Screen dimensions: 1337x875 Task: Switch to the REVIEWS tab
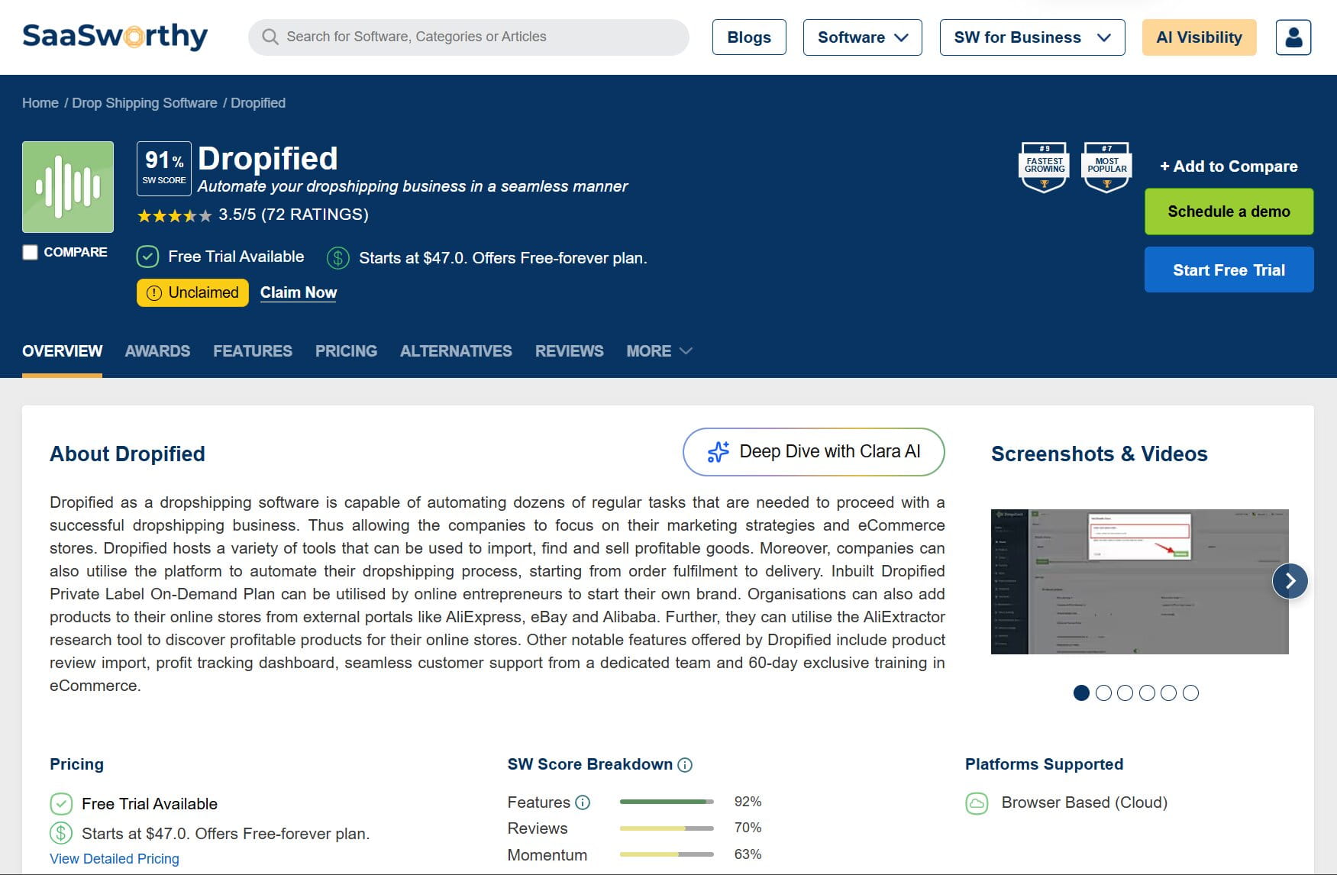(x=569, y=351)
